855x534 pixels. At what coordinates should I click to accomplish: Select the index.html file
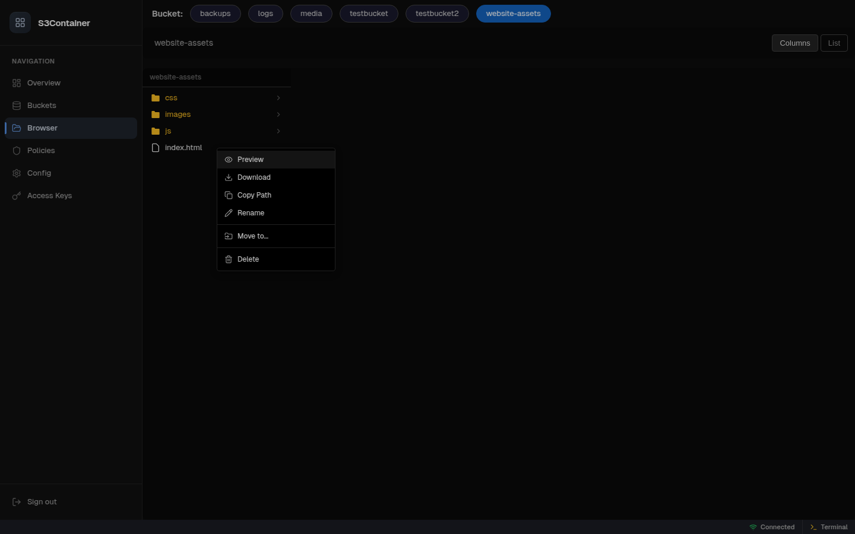[183, 148]
